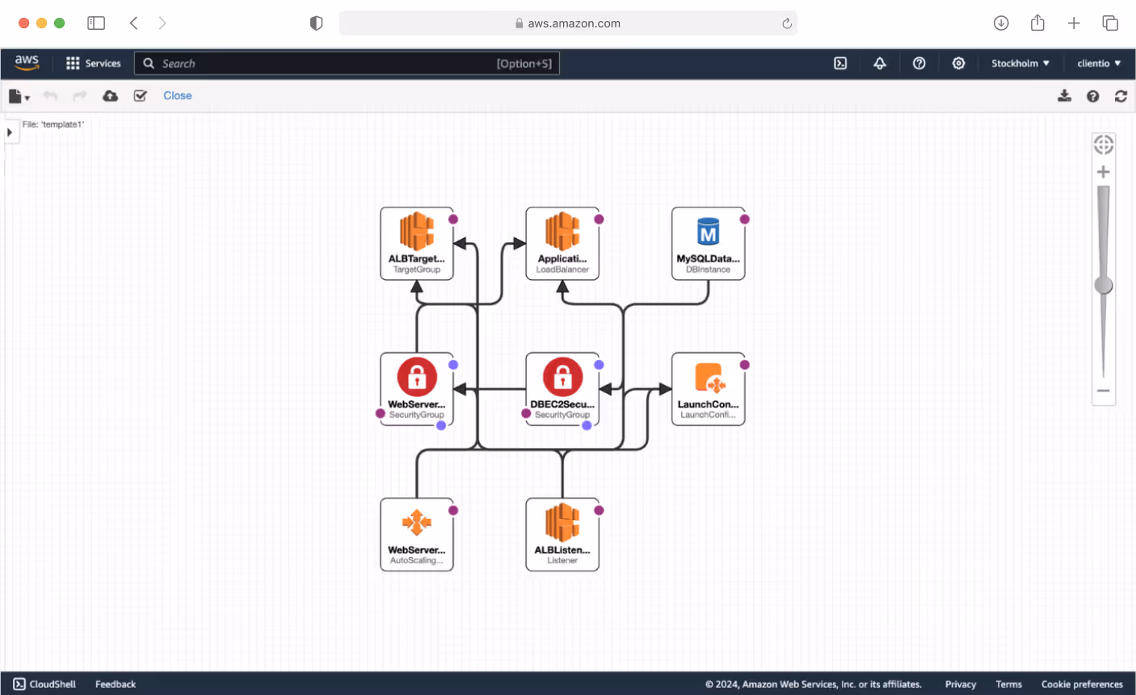Open the notifications bell icon

point(879,63)
